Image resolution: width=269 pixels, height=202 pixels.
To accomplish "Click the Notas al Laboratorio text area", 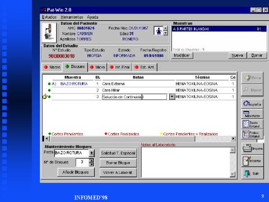I will (185, 162).
